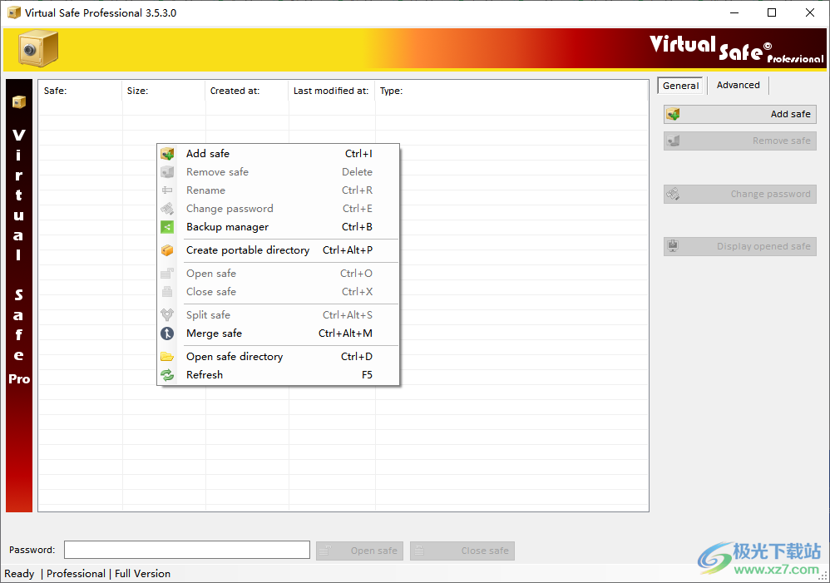830x583 pixels.
Task: Click the Rename icon in context menu
Action: pos(167,190)
